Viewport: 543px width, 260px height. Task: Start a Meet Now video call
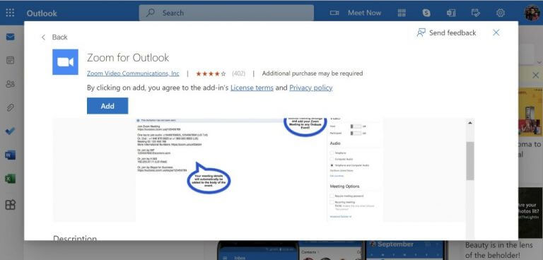click(x=356, y=13)
